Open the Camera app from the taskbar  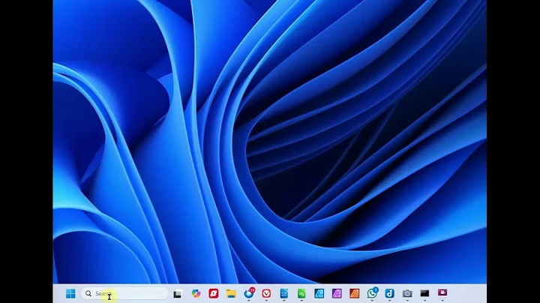coord(407,293)
